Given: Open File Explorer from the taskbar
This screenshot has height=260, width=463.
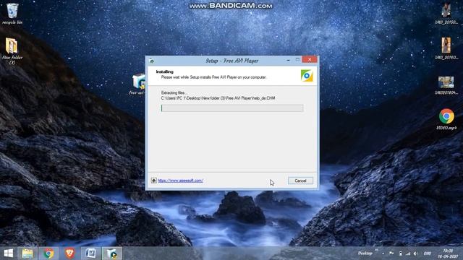Looking at the screenshot, I should (x=27, y=253).
